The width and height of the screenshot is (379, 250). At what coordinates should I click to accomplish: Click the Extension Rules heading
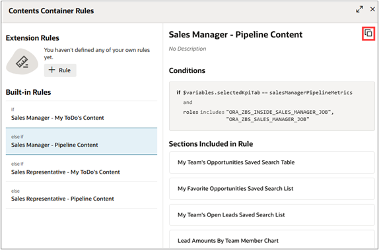tap(32, 38)
